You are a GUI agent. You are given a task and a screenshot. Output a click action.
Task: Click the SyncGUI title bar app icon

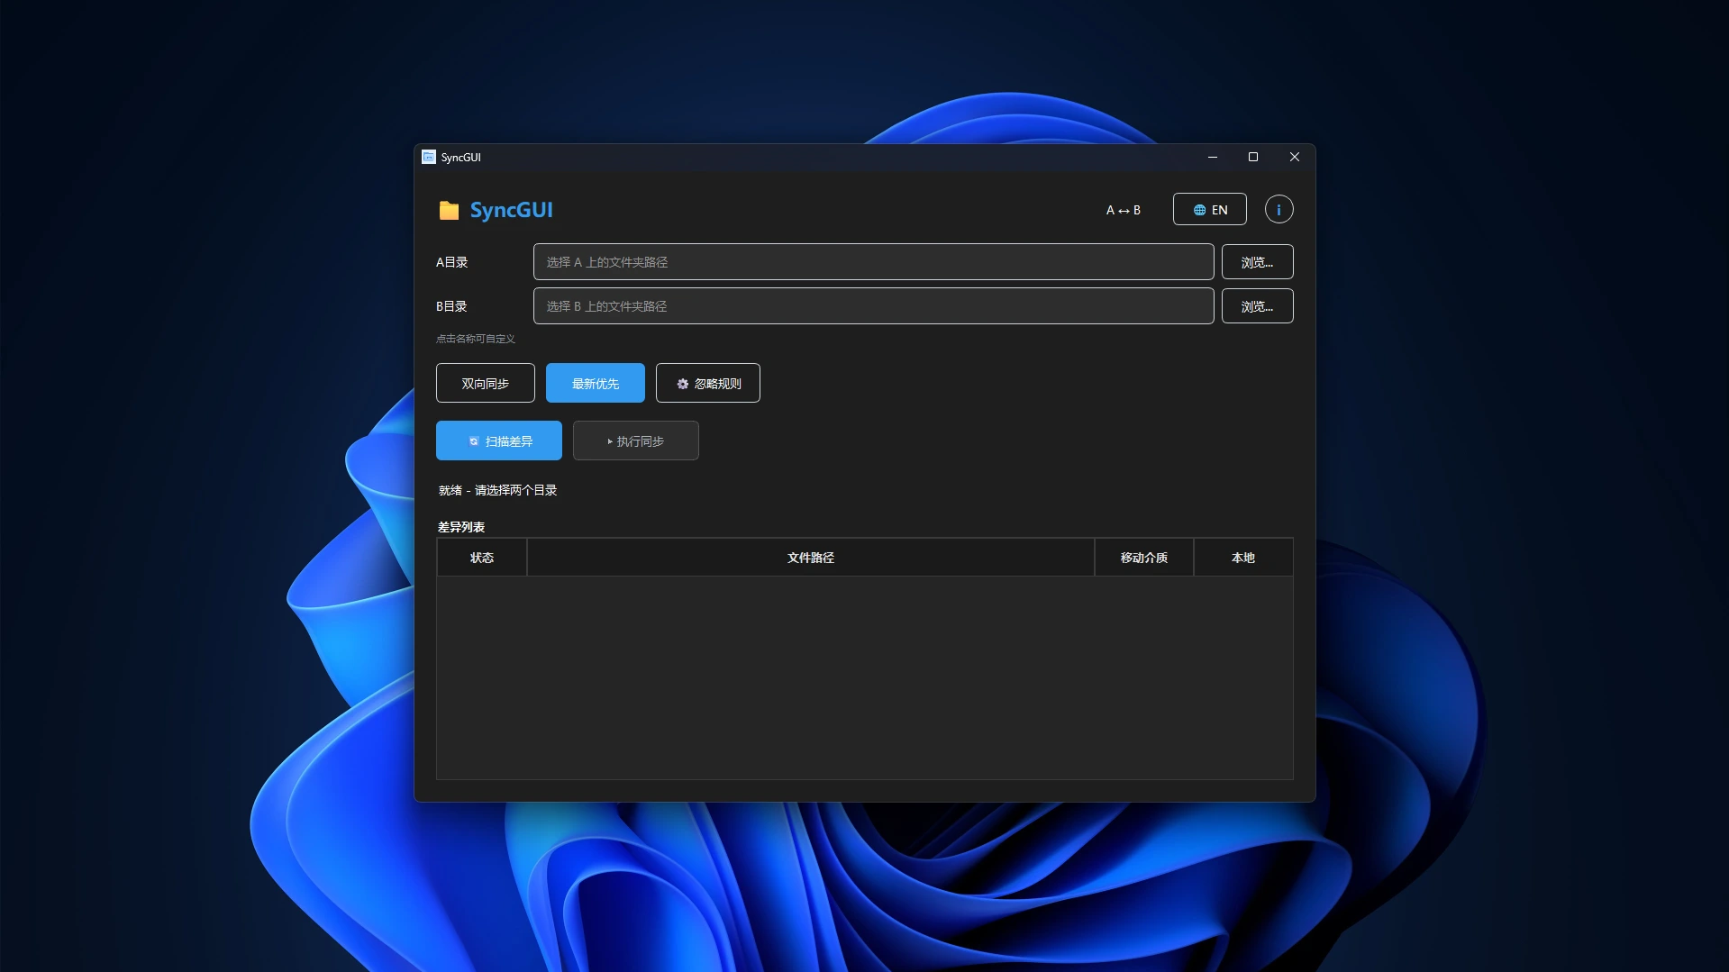click(x=429, y=157)
